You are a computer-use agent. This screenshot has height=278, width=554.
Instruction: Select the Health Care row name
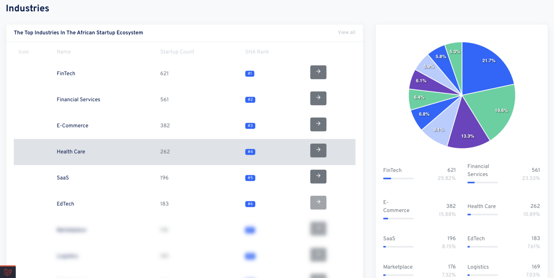tap(71, 152)
